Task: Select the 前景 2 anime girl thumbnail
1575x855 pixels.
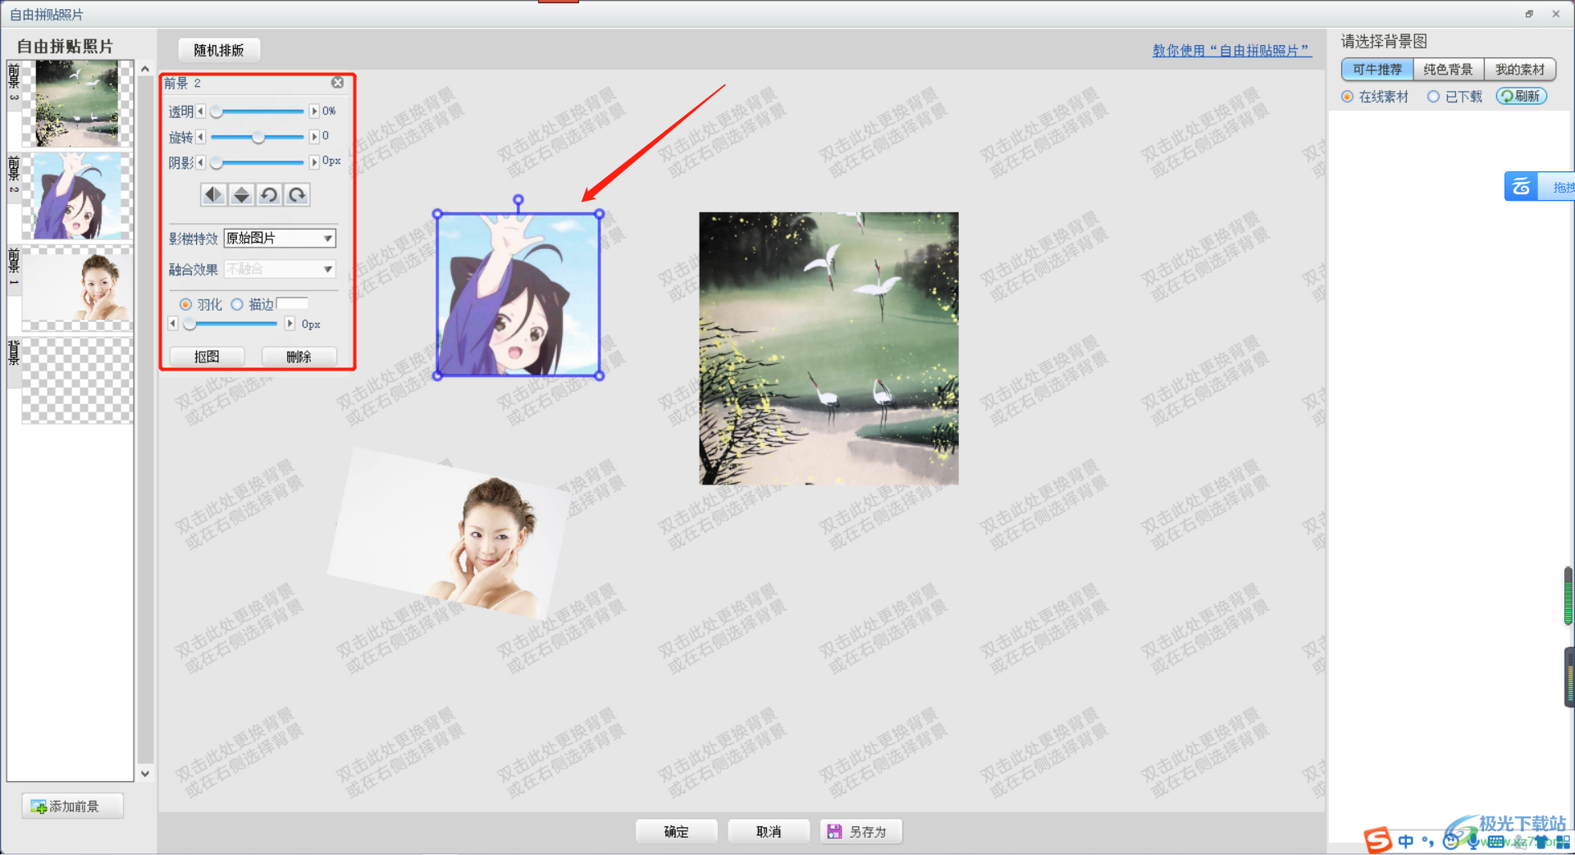Action: (x=77, y=196)
